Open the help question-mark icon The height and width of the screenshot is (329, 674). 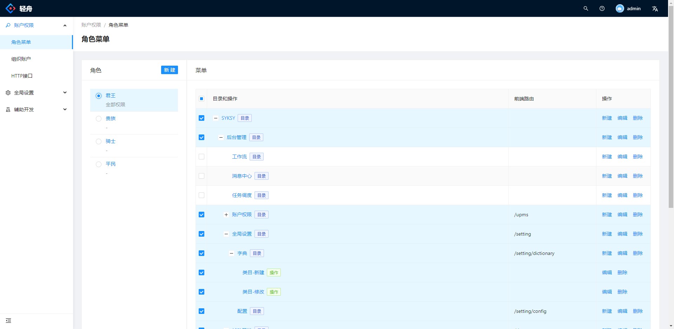602,8
